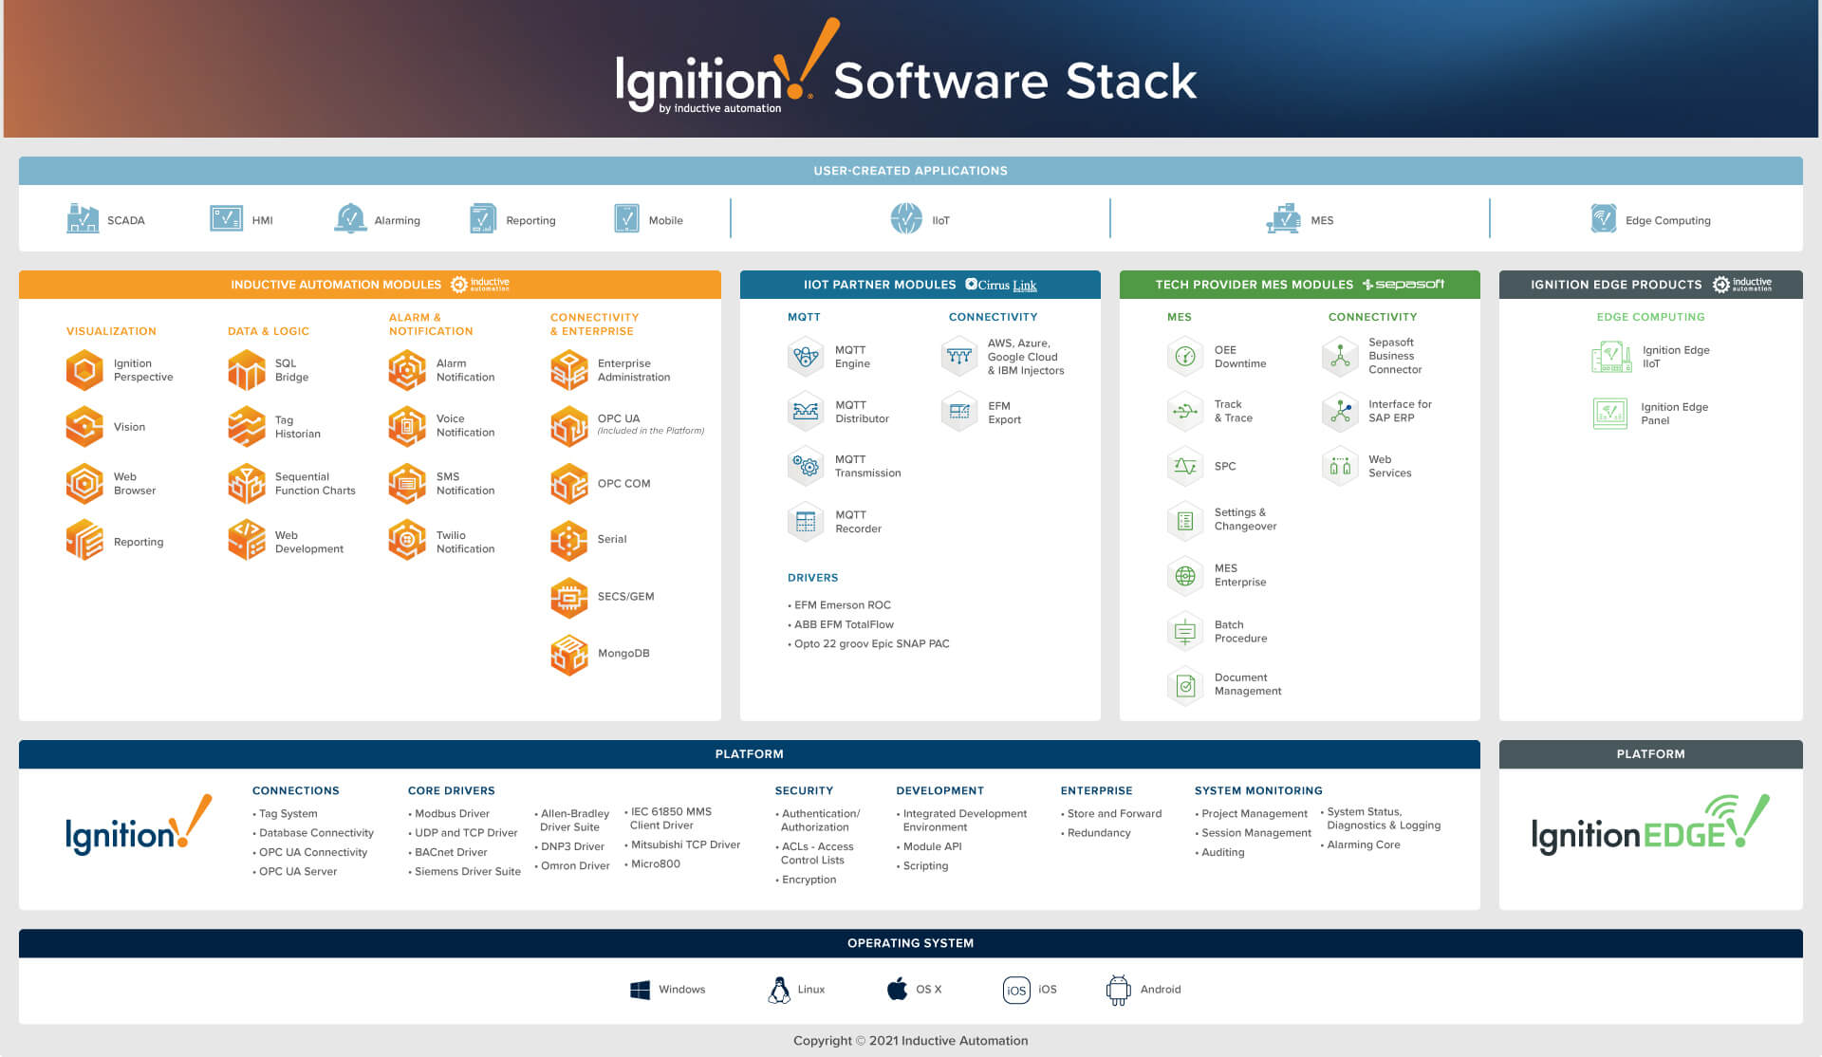The width and height of the screenshot is (1822, 1057).
Task: Select the cloud injectors icon beside AWS, Azure
Action: pyautogui.click(x=959, y=356)
